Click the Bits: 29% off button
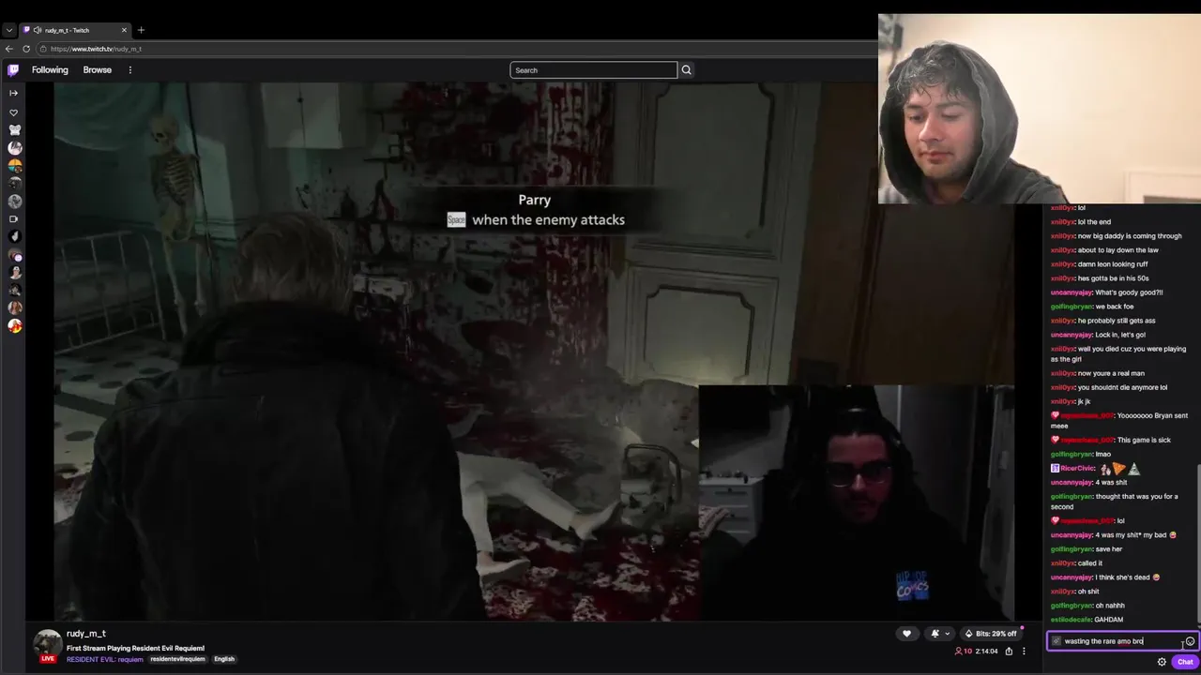Screen dimensions: 1201x675 (991, 634)
